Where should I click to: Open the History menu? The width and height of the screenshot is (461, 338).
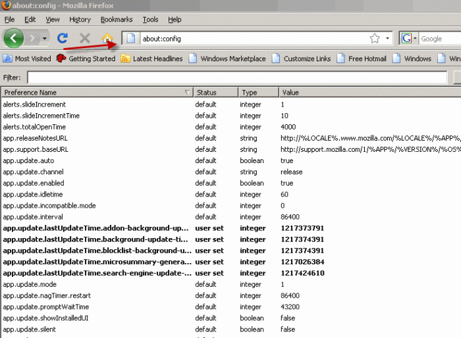(x=80, y=20)
